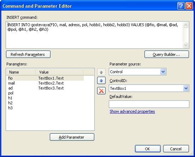195x157 pixels.
Task: Select the pol parameter row
Action: pyautogui.click(x=46, y=93)
